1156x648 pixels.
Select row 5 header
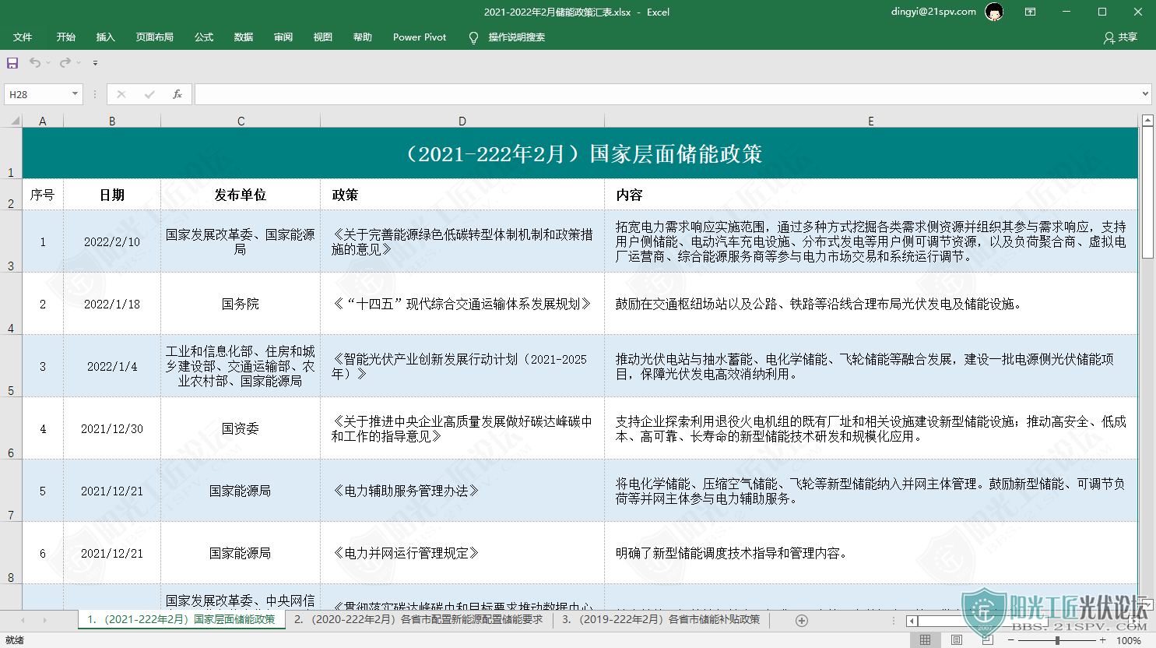click(x=11, y=366)
